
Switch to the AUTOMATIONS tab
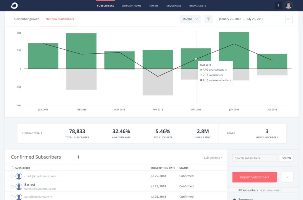click(131, 5)
